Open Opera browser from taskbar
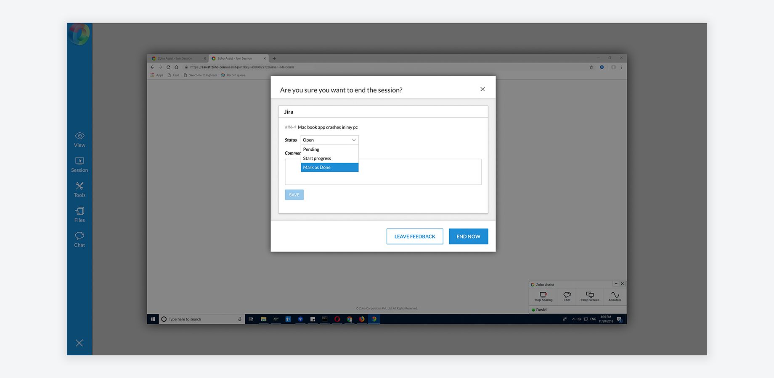Screen dimensions: 774x378 point(337,319)
